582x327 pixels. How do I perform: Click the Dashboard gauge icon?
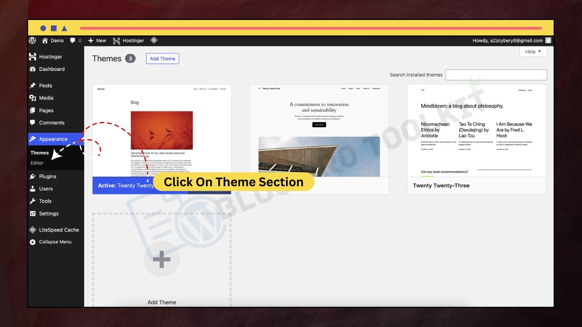tap(32, 69)
